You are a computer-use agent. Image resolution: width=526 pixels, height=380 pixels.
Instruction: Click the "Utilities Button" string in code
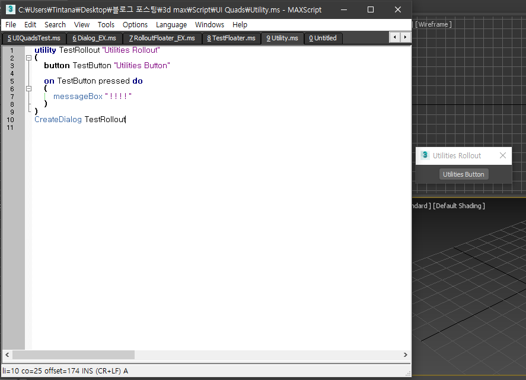pyautogui.click(x=142, y=65)
